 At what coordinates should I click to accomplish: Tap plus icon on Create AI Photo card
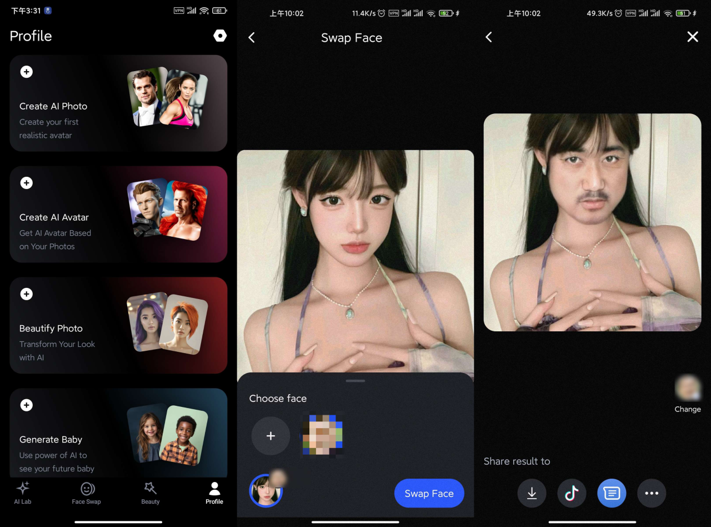click(x=26, y=72)
